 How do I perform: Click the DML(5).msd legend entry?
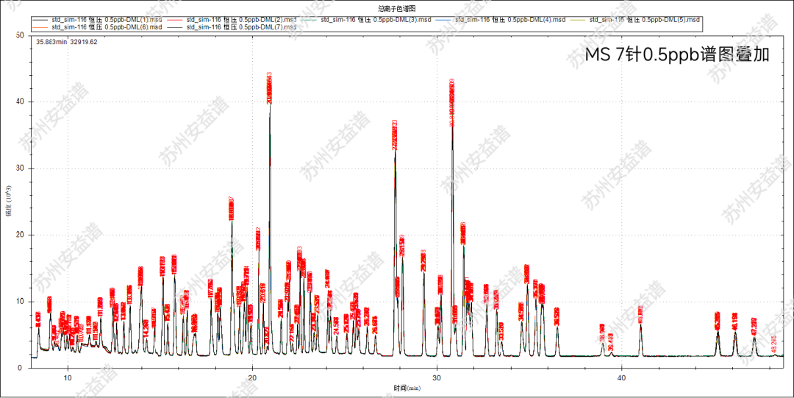pos(645,19)
